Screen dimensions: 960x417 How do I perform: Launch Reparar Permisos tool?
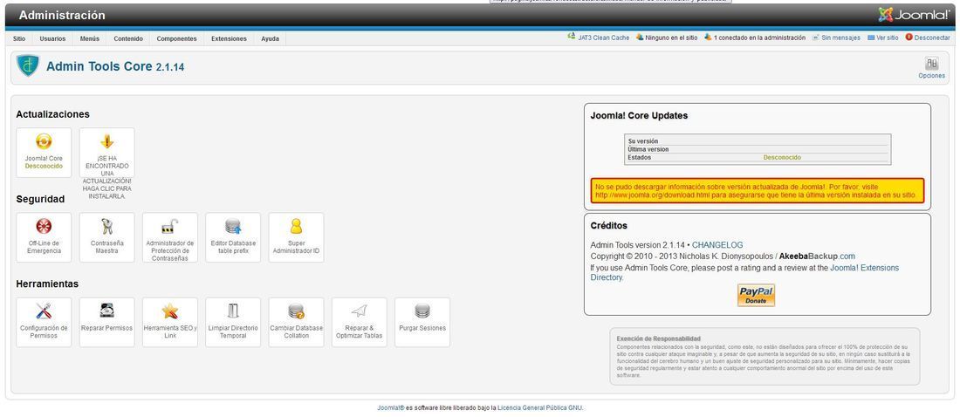click(x=106, y=322)
